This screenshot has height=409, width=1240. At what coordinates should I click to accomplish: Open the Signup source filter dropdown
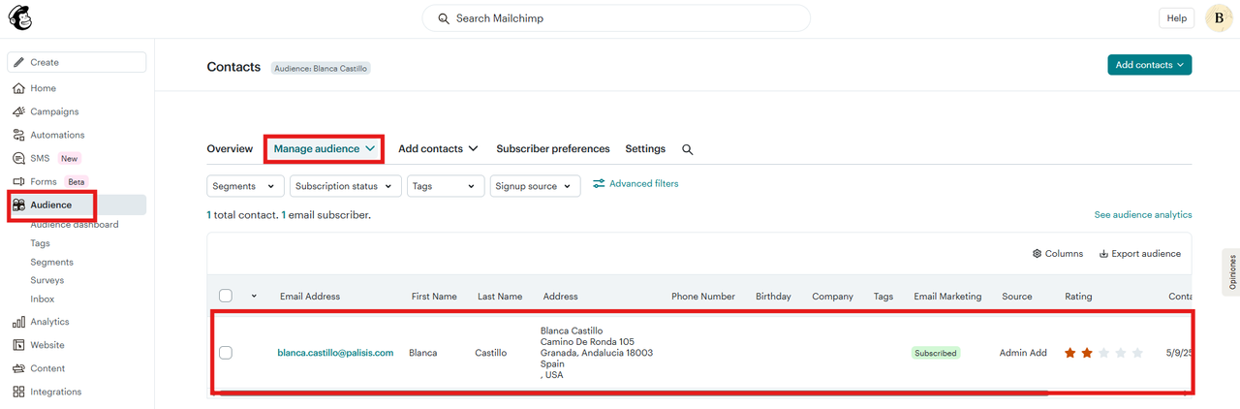pos(536,186)
